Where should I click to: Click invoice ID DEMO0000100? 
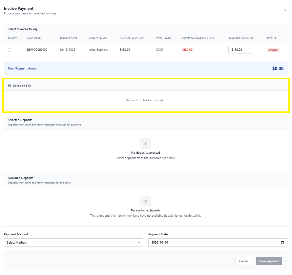[37, 50]
